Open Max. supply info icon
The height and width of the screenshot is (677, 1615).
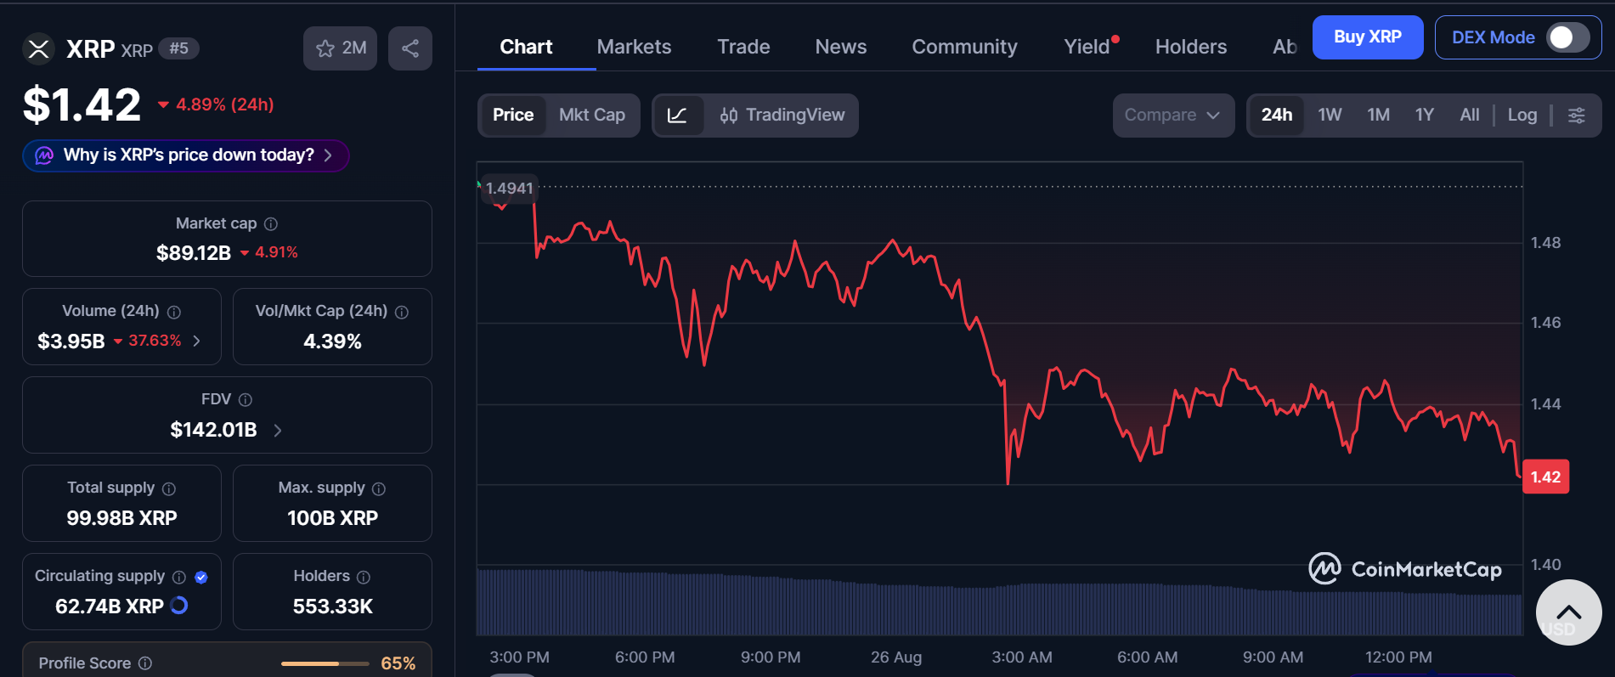pos(379,488)
